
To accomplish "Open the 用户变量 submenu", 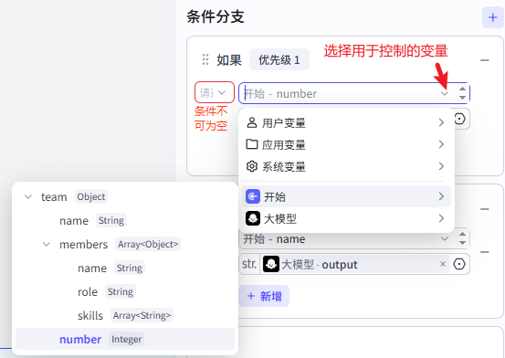I will coord(346,122).
